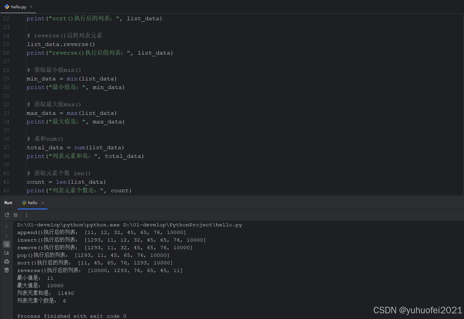464x319 pixels.
Task: Open the run toolbar more options
Action: click(26, 215)
